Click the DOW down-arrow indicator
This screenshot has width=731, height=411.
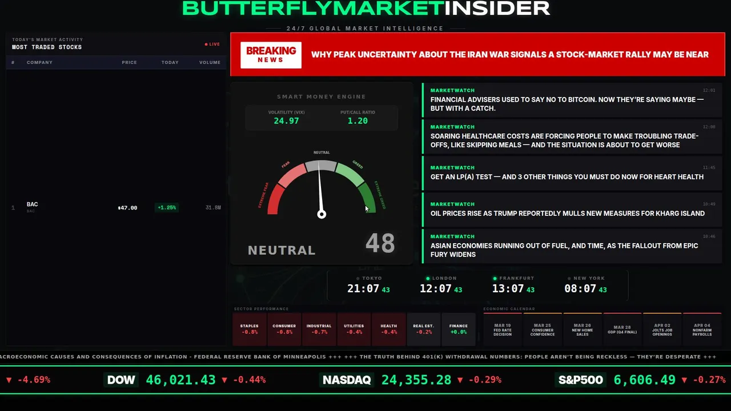click(224, 380)
